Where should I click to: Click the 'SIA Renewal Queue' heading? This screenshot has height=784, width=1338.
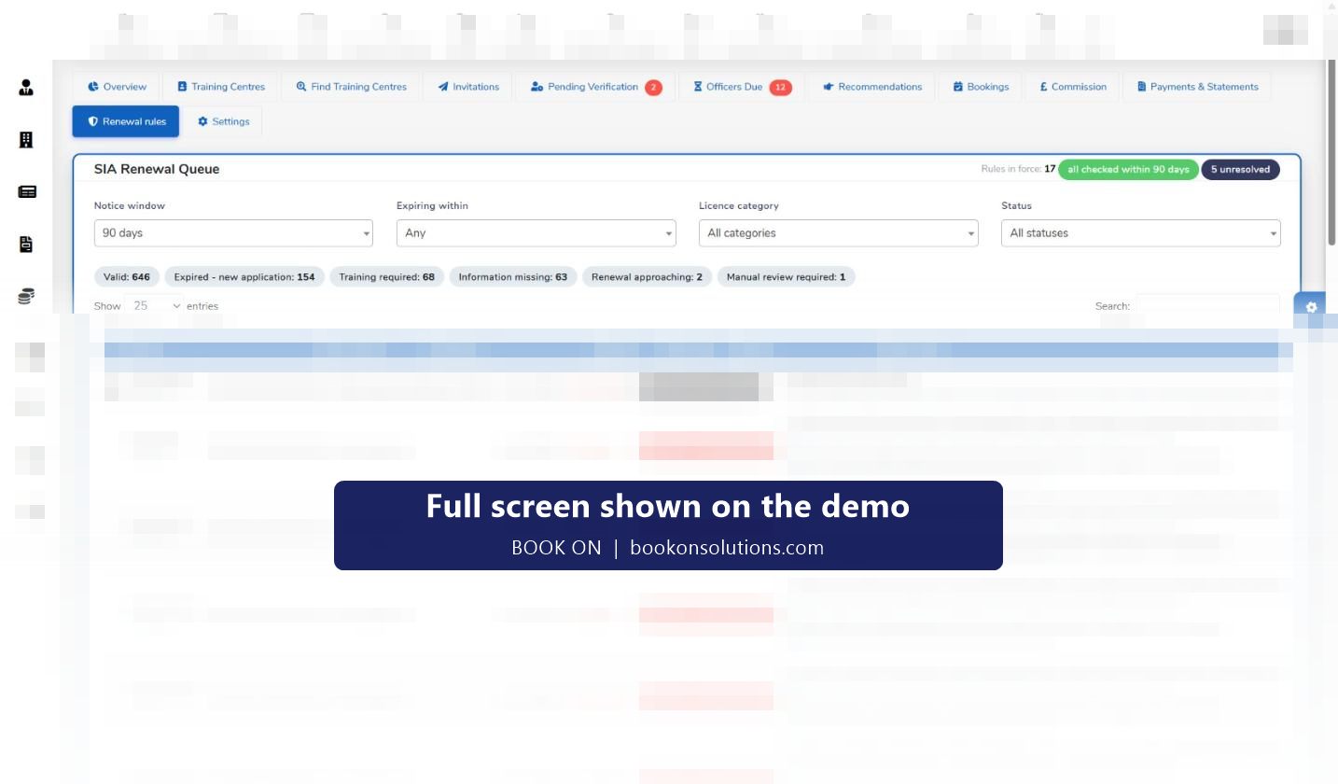[157, 169]
